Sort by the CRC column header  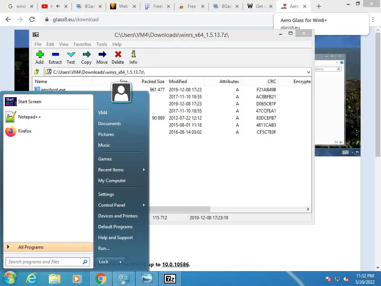[x=272, y=82]
